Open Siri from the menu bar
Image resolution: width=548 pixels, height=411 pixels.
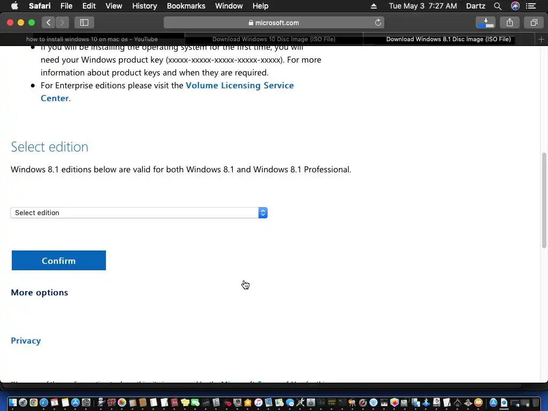coord(515,6)
